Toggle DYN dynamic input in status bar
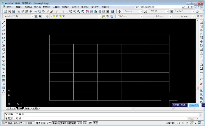This screenshot has height=126, width=205. click(85, 123)
